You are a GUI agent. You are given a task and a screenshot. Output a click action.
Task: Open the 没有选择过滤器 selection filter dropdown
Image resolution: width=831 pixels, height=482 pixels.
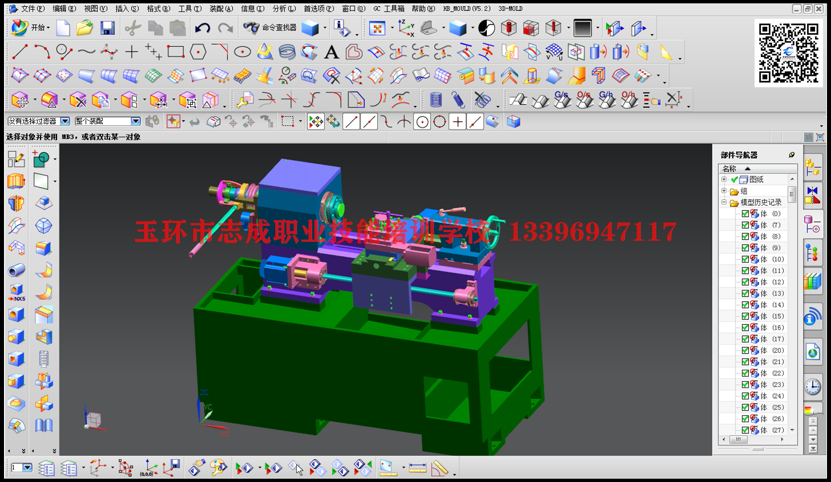coord(65,121)
